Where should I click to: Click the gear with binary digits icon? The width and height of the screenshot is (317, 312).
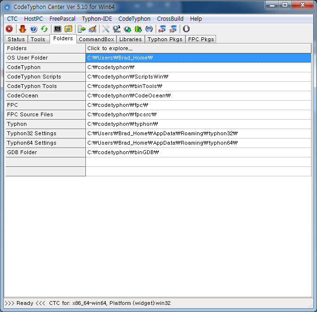pos(117,29)
